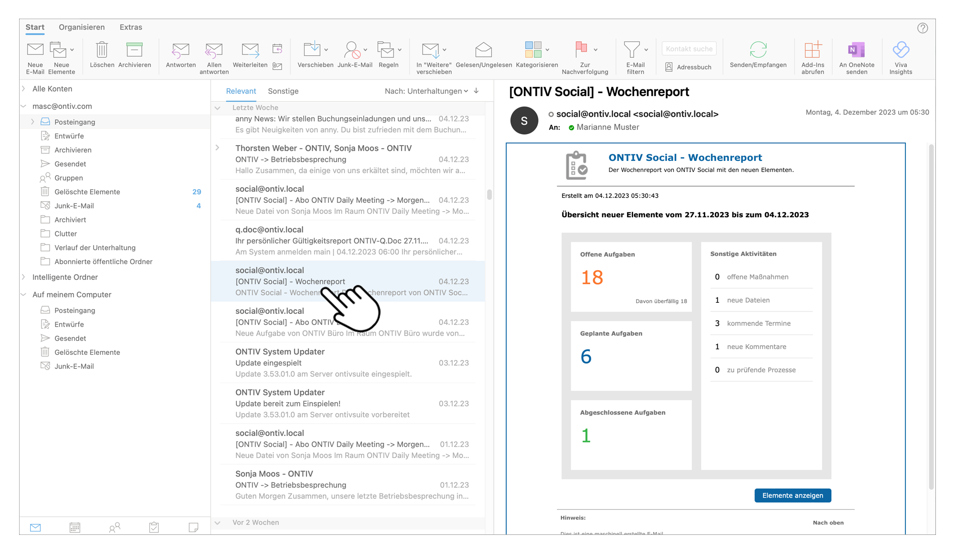This screenshot has width=955, height=554.
Task: Click the Verschieben move icon
Action: (x=312, y=50)
